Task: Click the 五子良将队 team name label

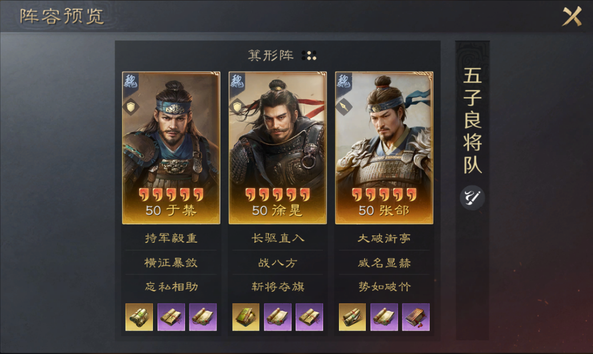Action: click(473, 120)
